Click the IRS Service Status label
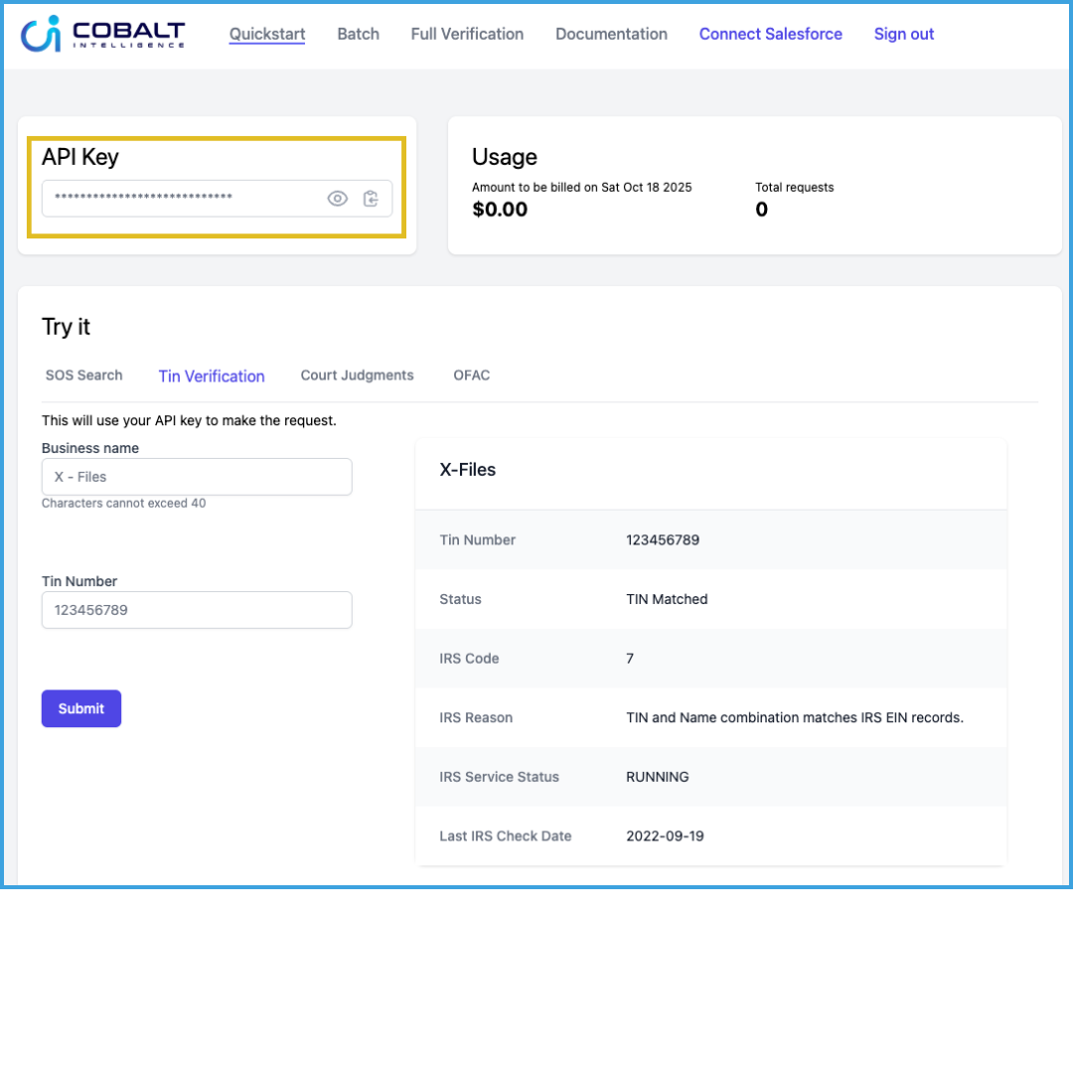The height and width of the screenshot is (1073, 1073). (499, 777)
